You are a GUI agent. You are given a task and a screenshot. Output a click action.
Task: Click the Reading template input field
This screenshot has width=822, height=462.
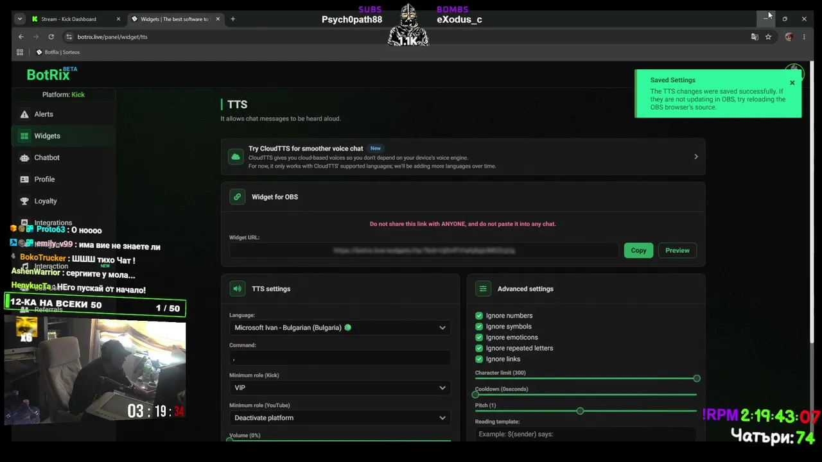pyautogui.click(x=586, y=434)
